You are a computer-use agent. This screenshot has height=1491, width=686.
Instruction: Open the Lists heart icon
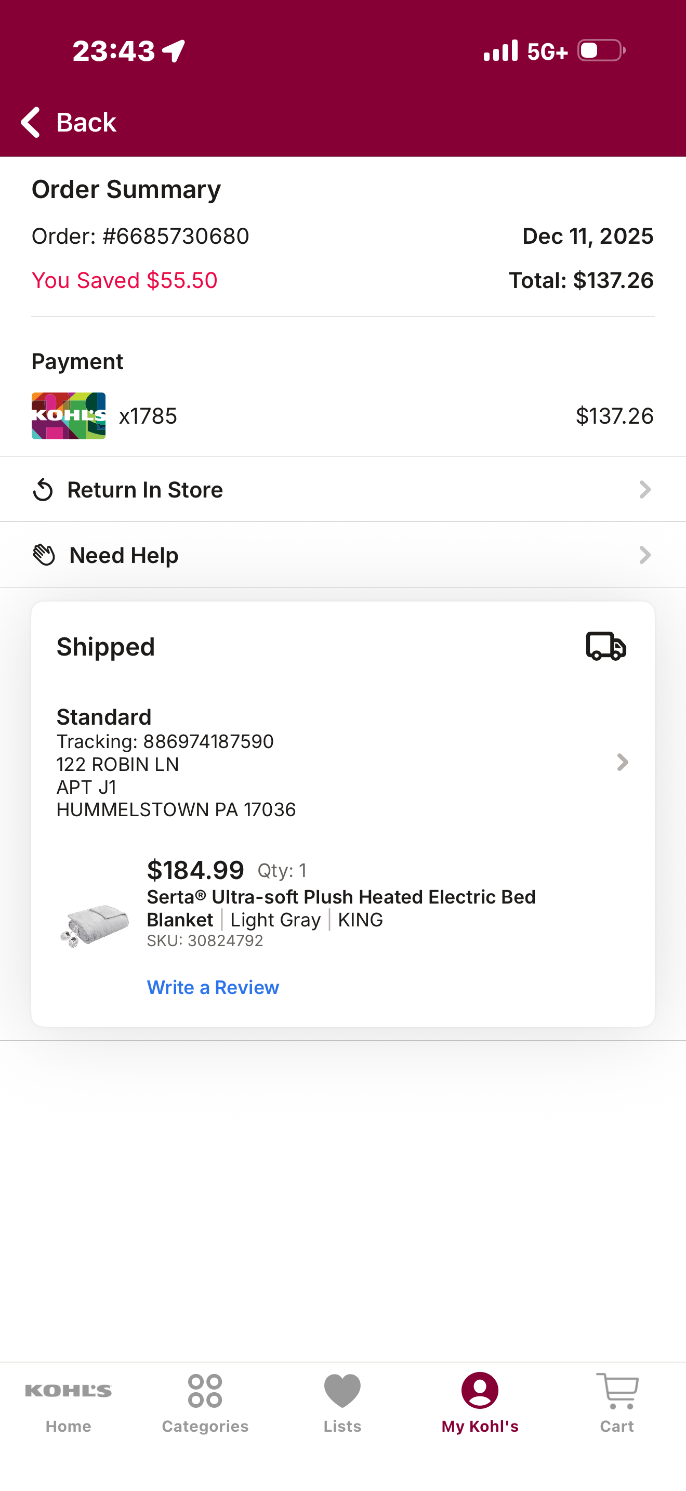(342, 1390)
